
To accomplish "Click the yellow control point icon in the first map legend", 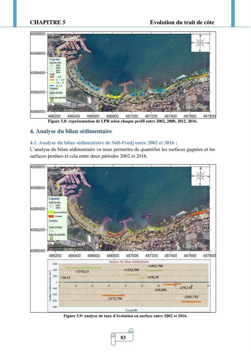I will (x=51, y=100).
